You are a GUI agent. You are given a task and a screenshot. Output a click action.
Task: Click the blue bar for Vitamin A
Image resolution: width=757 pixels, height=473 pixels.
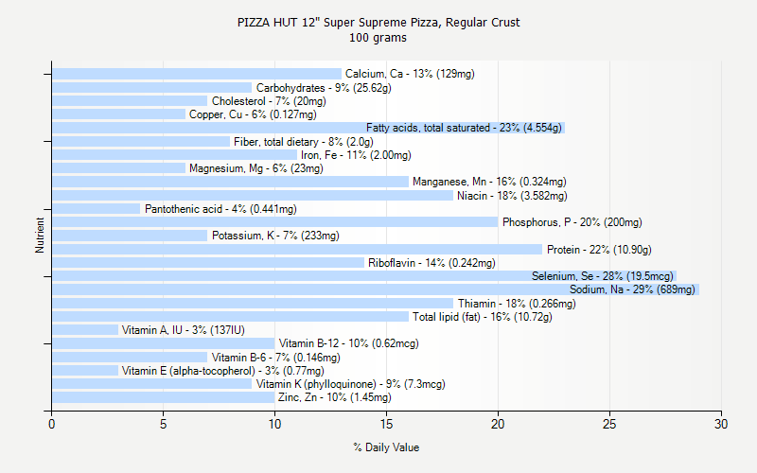(x=85, y=330)
